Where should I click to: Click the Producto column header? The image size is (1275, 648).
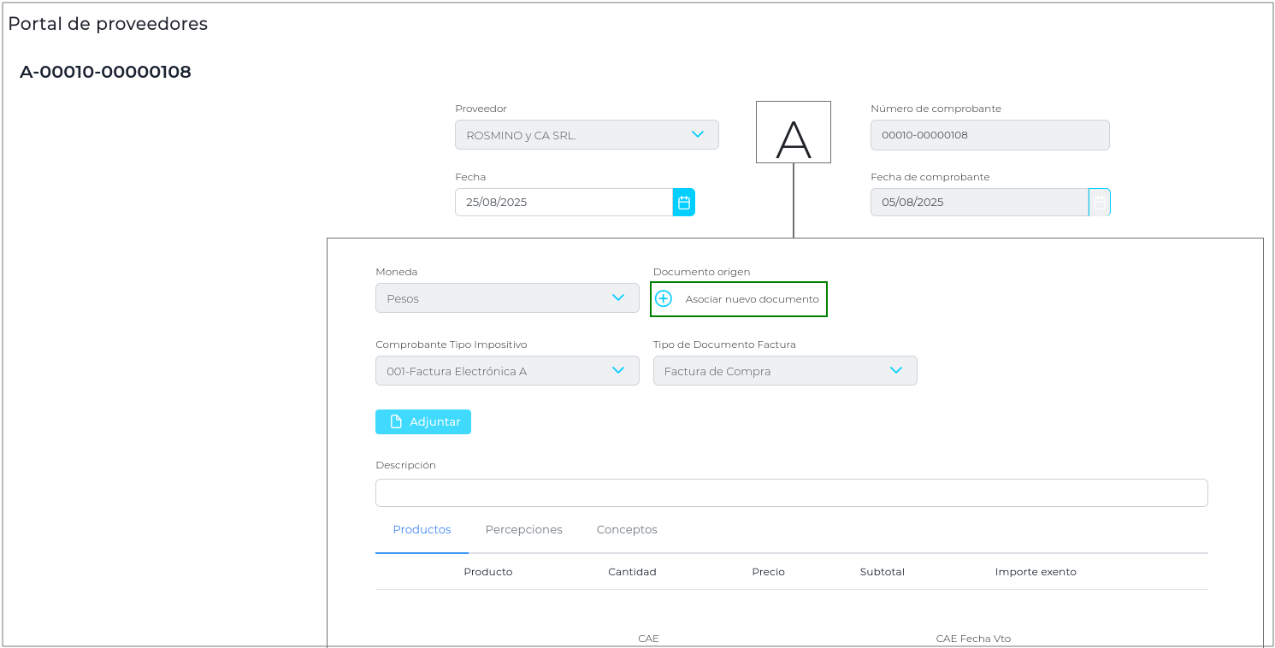click(x=487, y=572)
